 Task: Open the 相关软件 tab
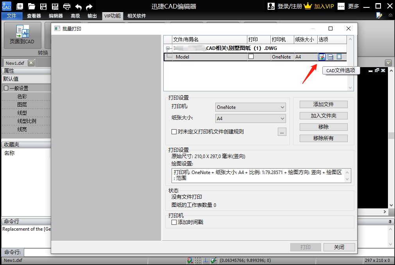[x=136, y=16]
